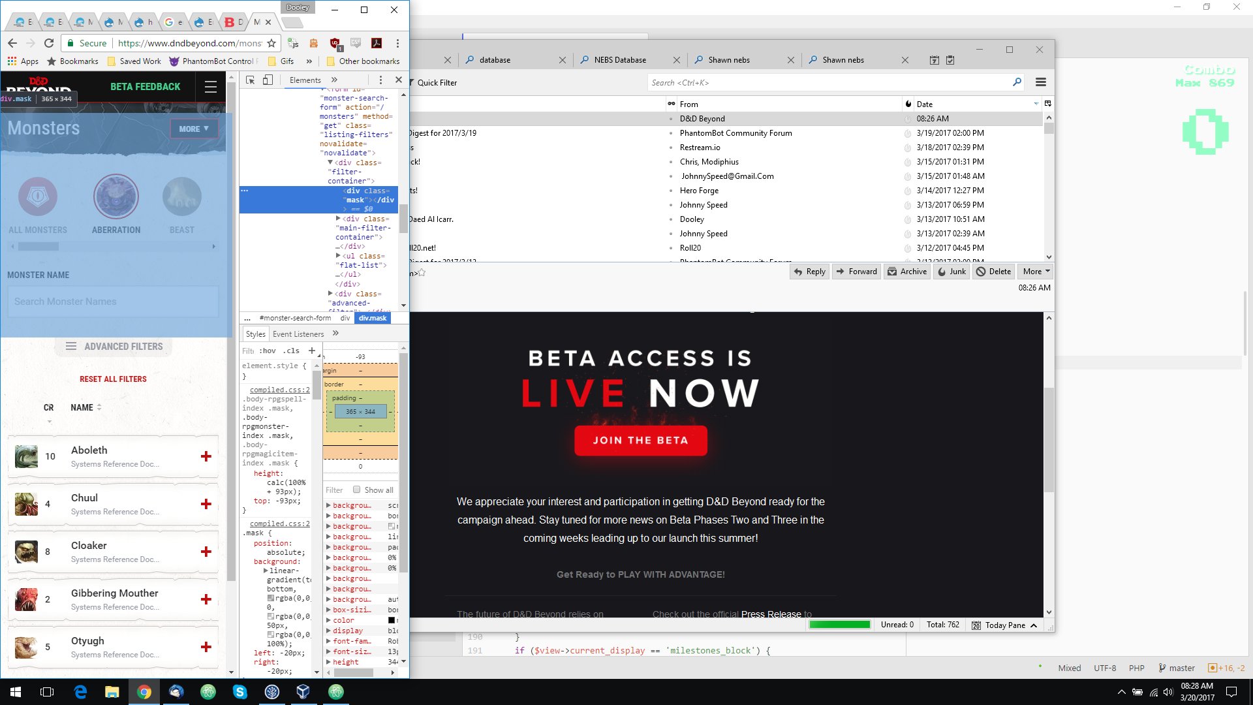The width and height of the screenshot is (1253, 705).
Task: Click Chrome back navigation arrow
Action: point(12,43)
